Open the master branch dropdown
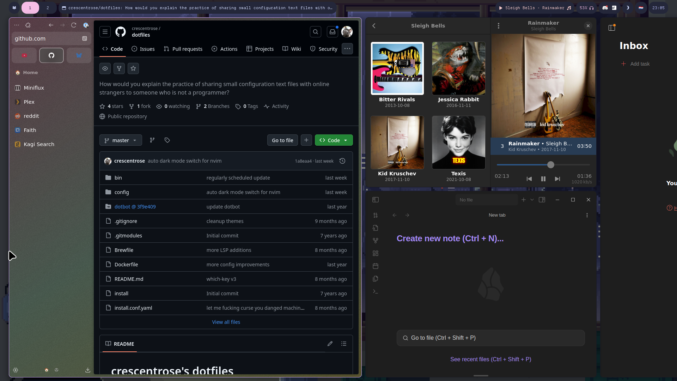Image resolution: width=677 pixels, height=381 pixels. click(x=120, y=140)
